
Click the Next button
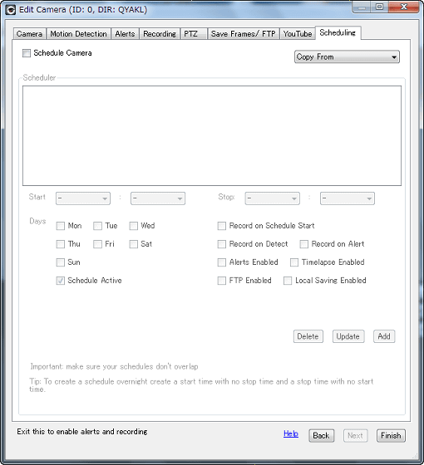(356, 436)
